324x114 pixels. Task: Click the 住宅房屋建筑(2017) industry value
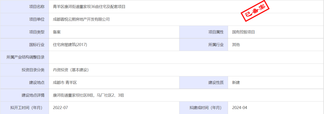pyautogui.click(x=70, y=45)
